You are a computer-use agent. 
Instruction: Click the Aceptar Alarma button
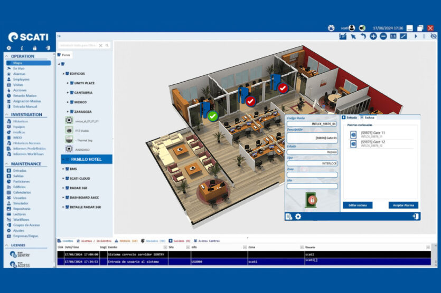[x=403, y=205]
